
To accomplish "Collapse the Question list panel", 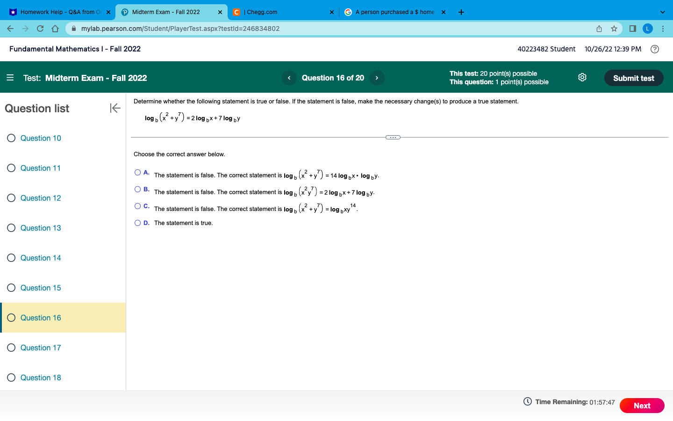I will pyautogui.click(x=115, y=108).
